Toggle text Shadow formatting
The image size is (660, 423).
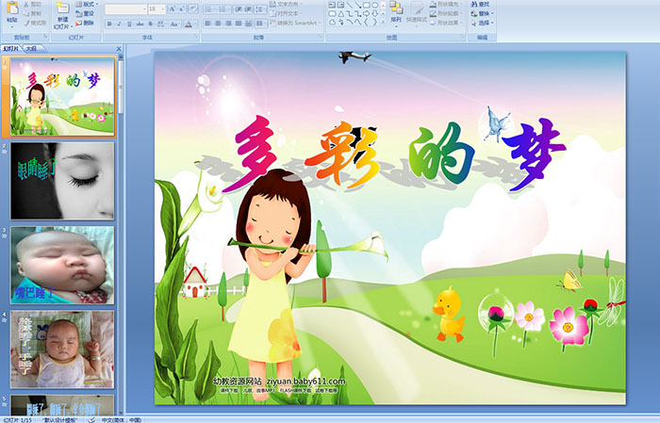(150, 24)
